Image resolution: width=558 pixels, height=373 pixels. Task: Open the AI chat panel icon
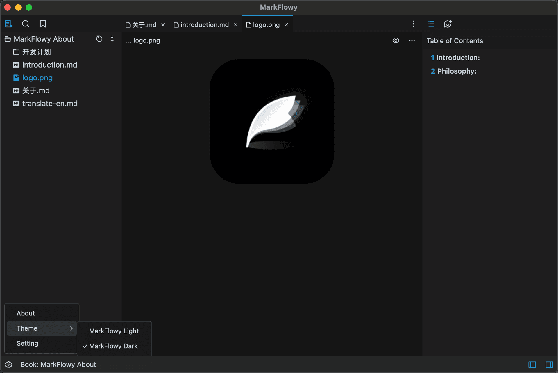(x=448, y=24)
